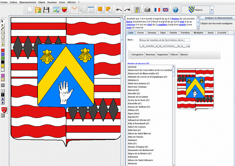
Task: Switch language with the French flag
Action: click(x=157, y=10)
